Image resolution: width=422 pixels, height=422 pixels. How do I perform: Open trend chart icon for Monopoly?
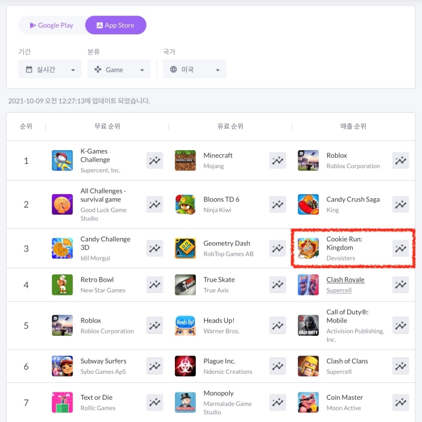[277, 402]
